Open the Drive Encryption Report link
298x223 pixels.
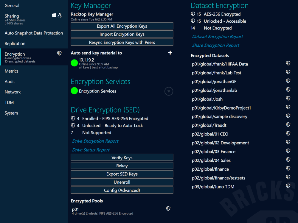(95, 141)
